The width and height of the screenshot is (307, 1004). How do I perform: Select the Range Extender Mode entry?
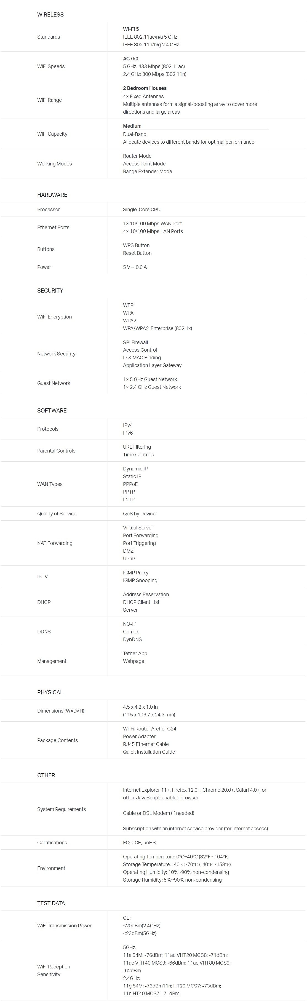point(148,172)
